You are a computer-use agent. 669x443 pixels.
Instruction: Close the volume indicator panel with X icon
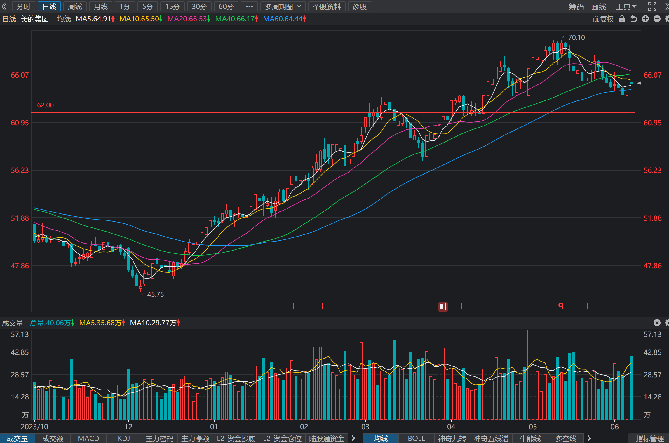pyautogui.click(x=657, y=323)
